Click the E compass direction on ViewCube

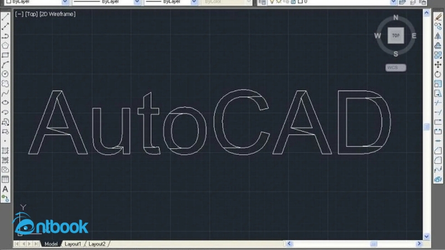click(x=414, y=36)
